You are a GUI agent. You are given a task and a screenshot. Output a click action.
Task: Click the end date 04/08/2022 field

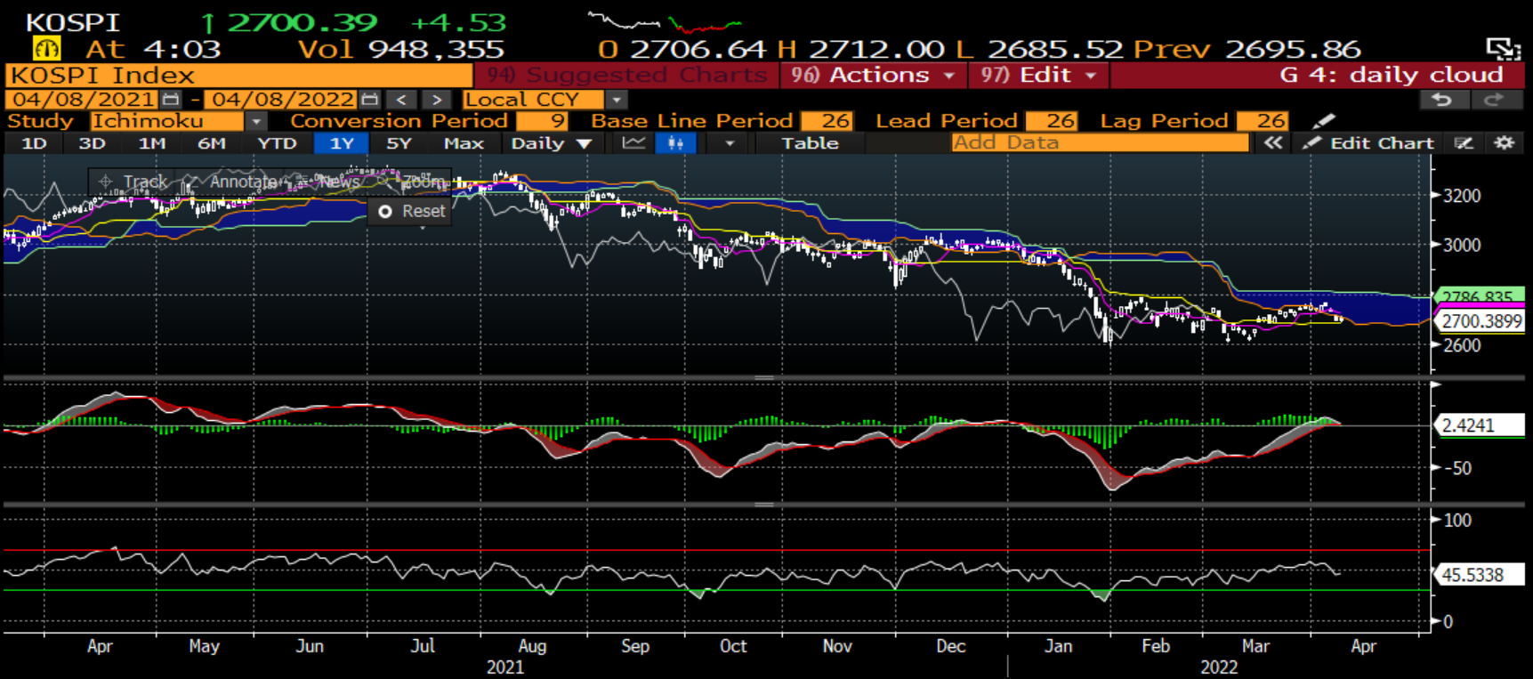point(283,100)
